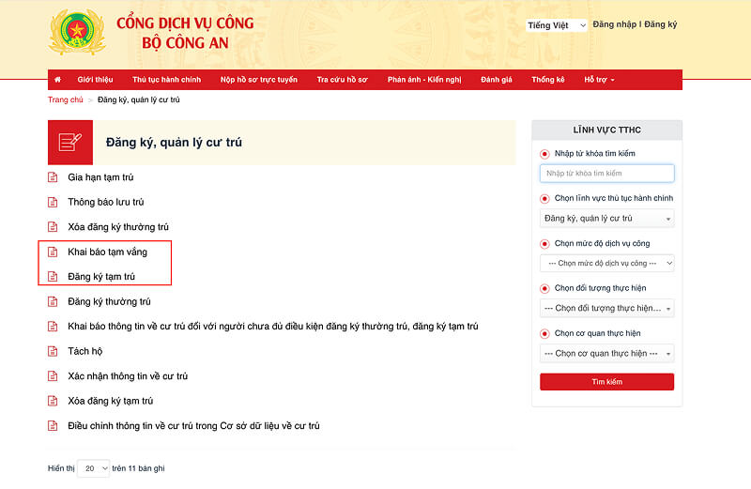
Task: Click document icon beside Gia hạn tạm trú
Action: pos(54,177)
